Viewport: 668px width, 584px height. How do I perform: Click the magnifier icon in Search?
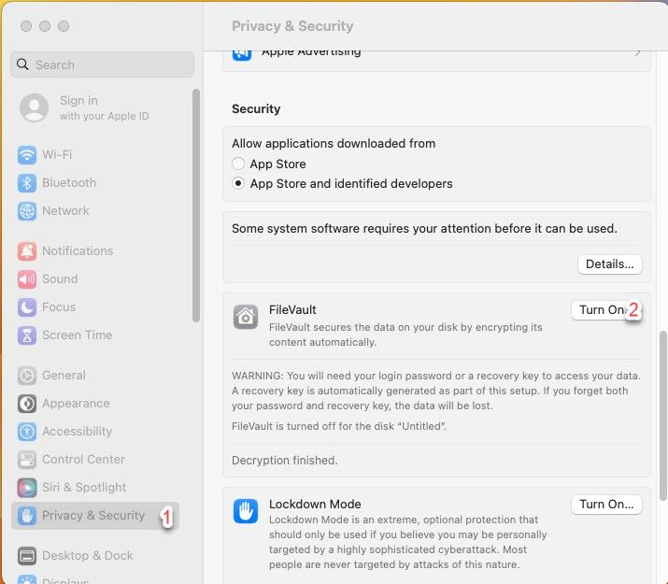22,64
